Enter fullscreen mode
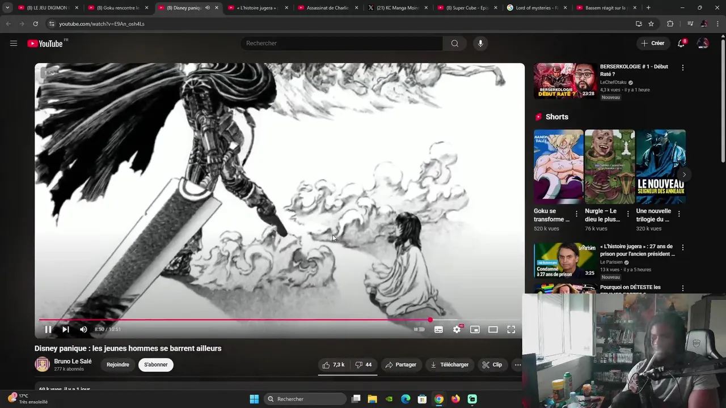Viewport: 726px width, 408px height. coord(511,329)
